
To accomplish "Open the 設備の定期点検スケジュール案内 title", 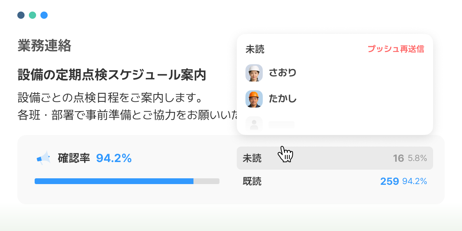I will (112, 75).
